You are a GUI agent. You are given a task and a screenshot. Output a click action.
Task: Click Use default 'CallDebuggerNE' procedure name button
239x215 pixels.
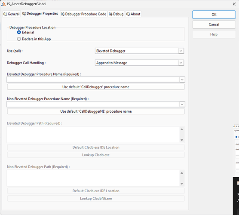point(96,111)
